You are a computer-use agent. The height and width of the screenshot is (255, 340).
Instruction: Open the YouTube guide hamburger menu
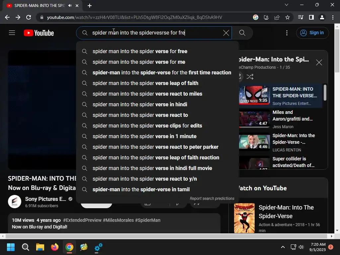coord(12,33)
